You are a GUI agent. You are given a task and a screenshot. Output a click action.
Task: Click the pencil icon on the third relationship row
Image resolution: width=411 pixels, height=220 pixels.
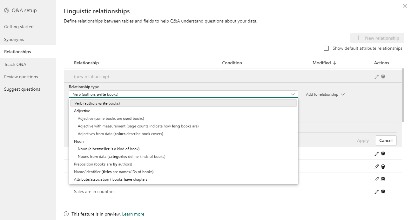coord(377,179)
